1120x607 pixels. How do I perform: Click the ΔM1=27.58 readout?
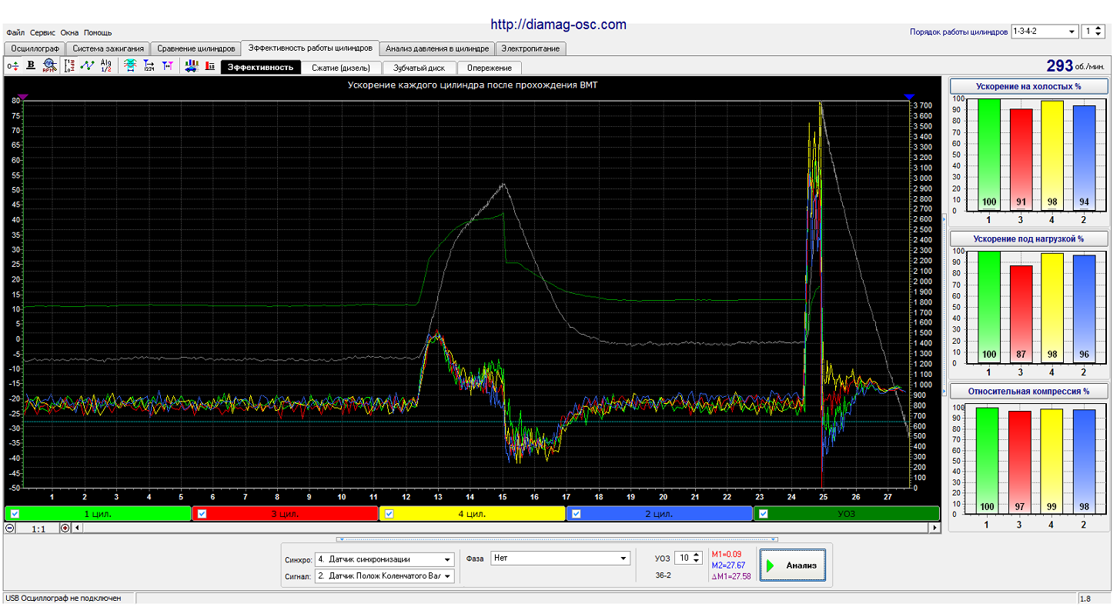(731, 576)
